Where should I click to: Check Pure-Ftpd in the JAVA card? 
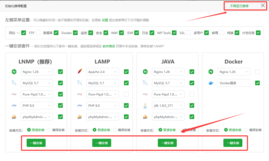[192, 94]
